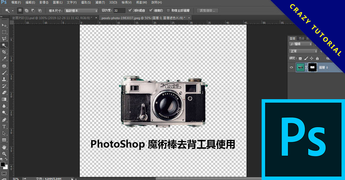345x180 pixels.
Task: Select the Magic Wand tool in toolbox
Action: click(x=4, y=45)
